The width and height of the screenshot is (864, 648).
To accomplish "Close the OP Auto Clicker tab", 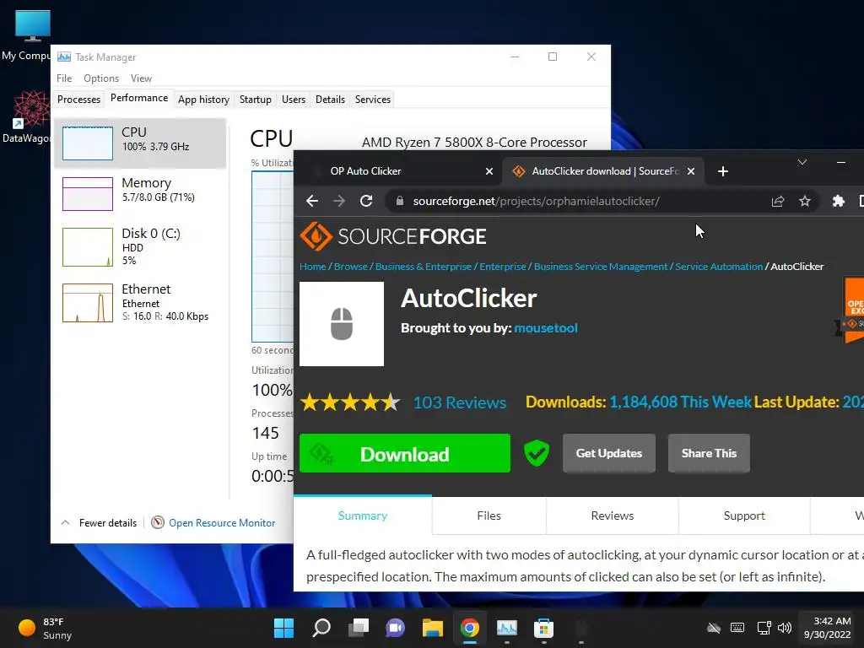I will click(x=489, y=171).
